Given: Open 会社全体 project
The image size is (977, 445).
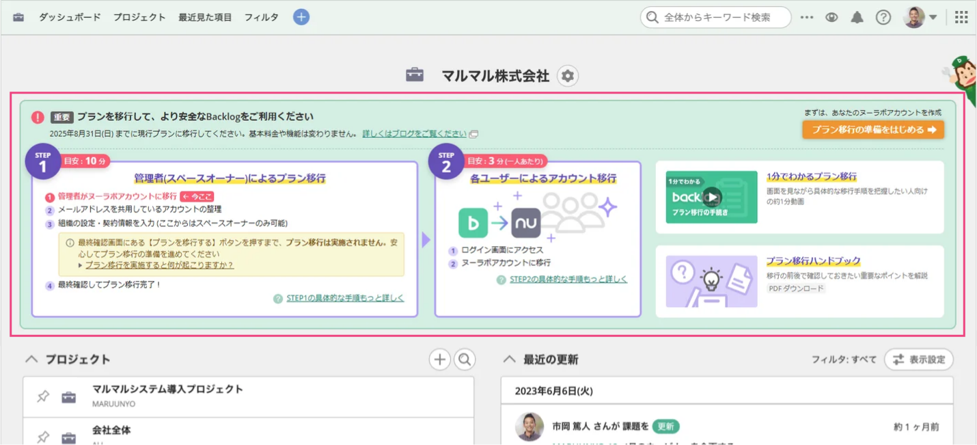Looking at the screenshot, I should click(x=111, y=430).
